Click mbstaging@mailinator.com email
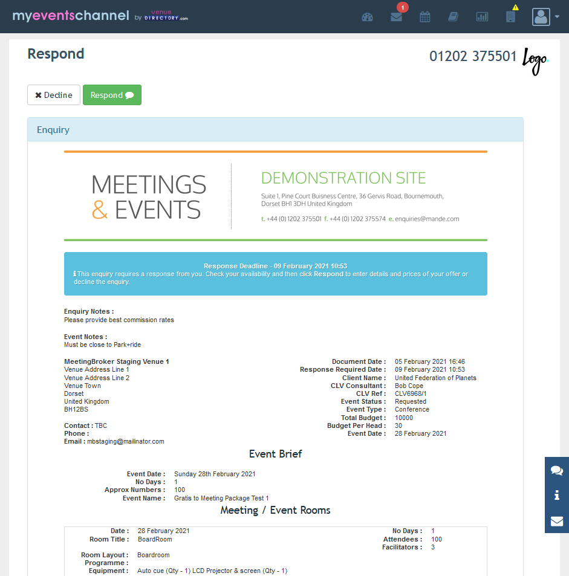Viewport: 569px width, 576px height. [126, 442]
